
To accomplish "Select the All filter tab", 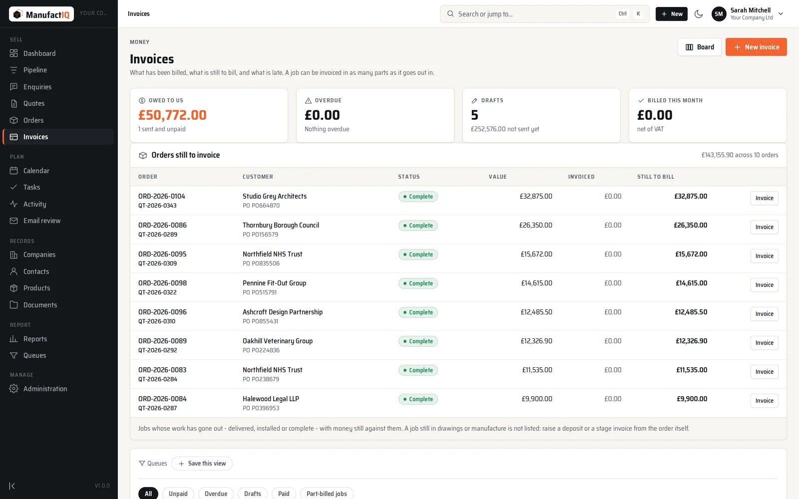I will [148, 494].
